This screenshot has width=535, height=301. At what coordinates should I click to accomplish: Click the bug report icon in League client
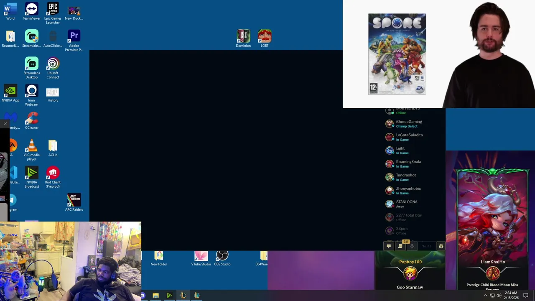(441, 246)
